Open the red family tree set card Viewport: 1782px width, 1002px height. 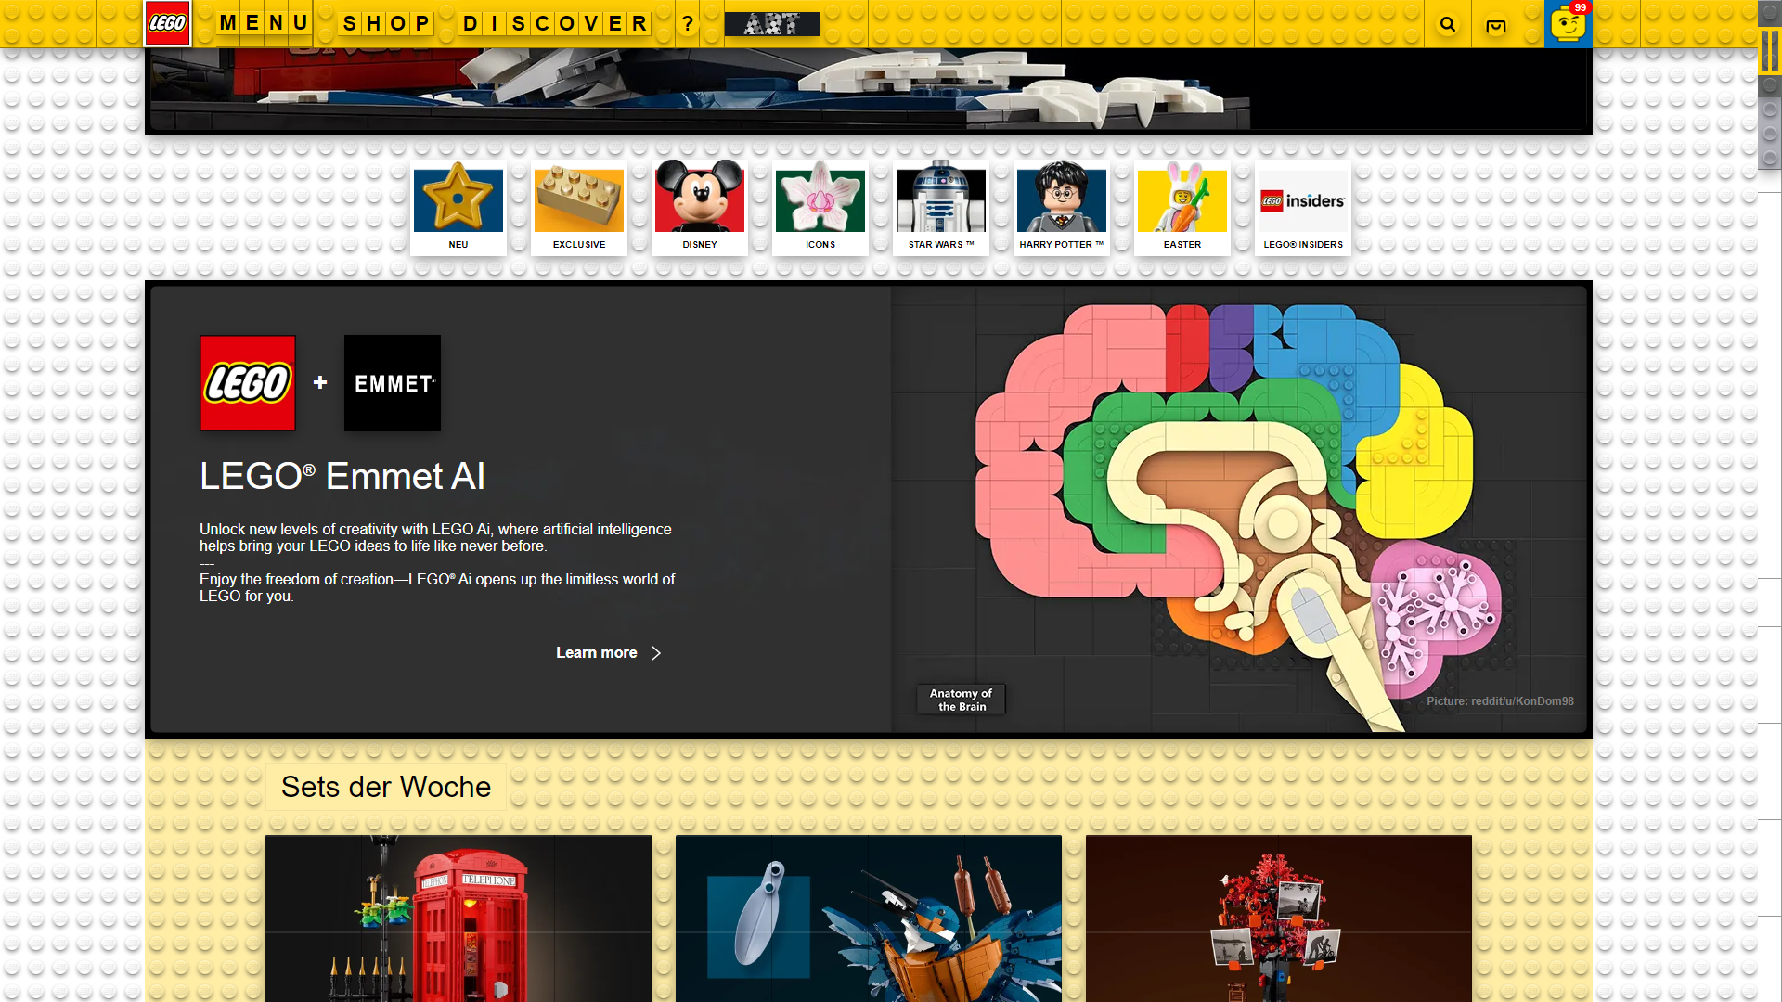(x=1279, y=918)
